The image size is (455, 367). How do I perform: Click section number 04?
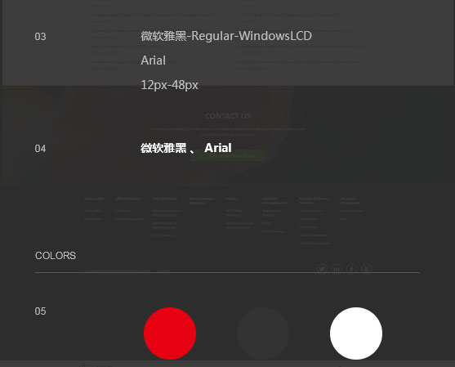pyautogui.click(x=40, y=149)
